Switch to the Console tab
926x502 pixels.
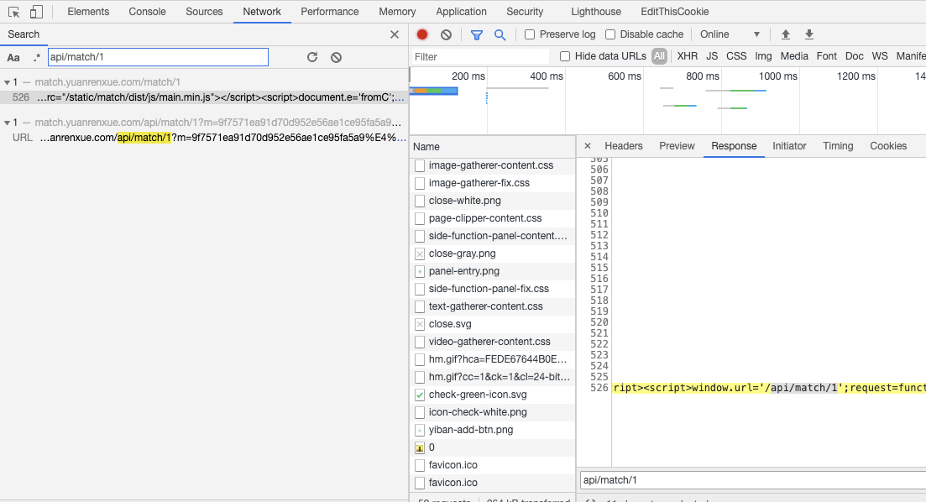coord(147,11)
